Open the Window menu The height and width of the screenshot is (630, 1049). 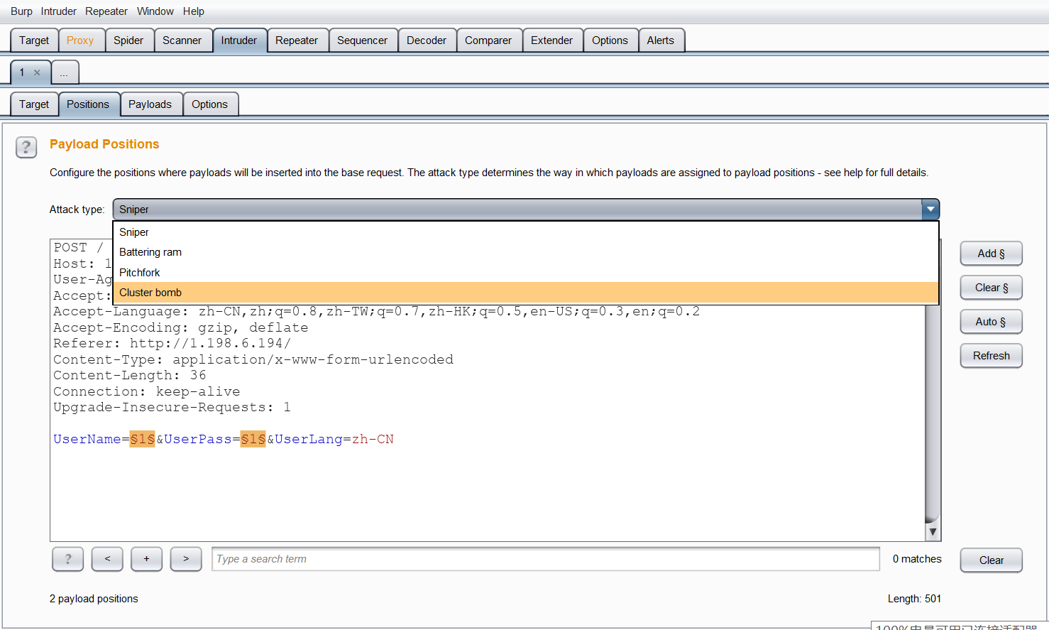[x=155, y=11]
